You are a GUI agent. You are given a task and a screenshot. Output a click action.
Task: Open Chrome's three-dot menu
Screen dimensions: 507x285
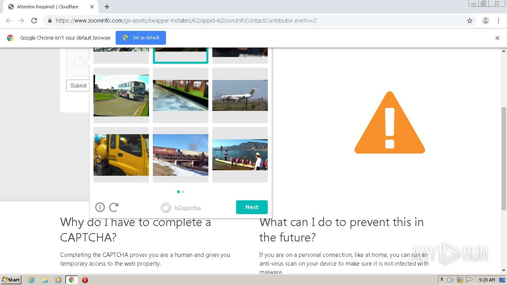[x=498, y=21]
